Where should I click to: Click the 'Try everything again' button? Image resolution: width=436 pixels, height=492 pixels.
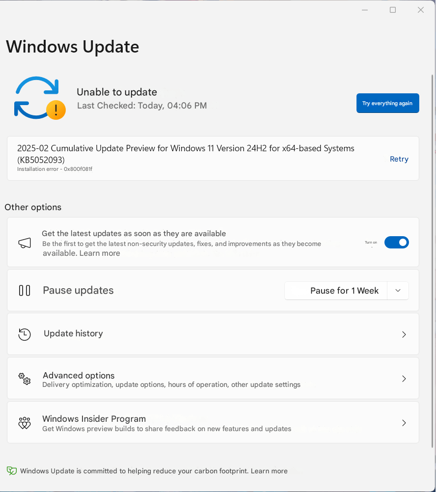[388, 103]
